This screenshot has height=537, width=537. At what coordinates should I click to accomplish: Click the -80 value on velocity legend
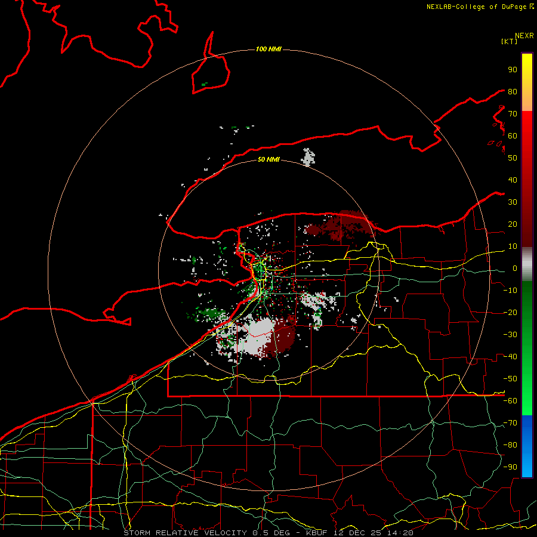tap(510, 445)
